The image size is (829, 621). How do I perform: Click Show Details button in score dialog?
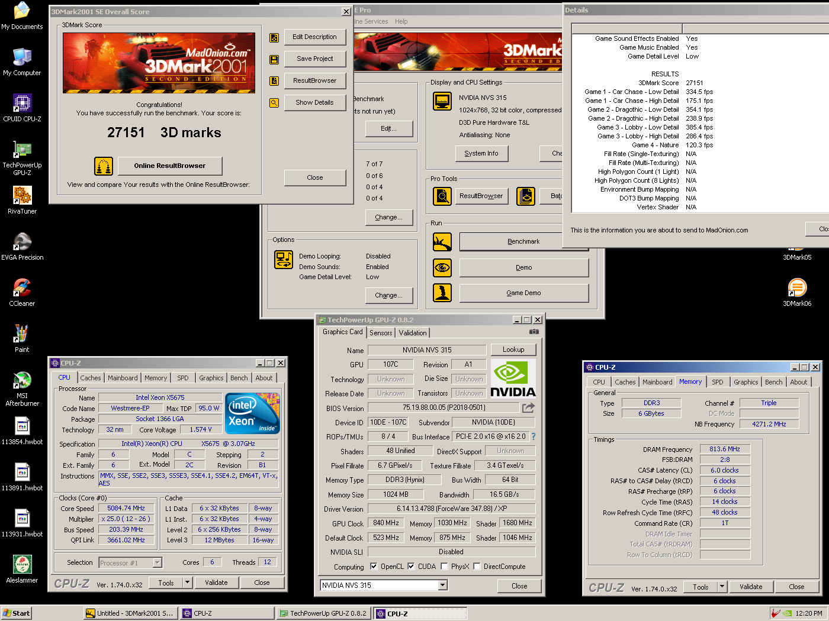pos(315,103)
